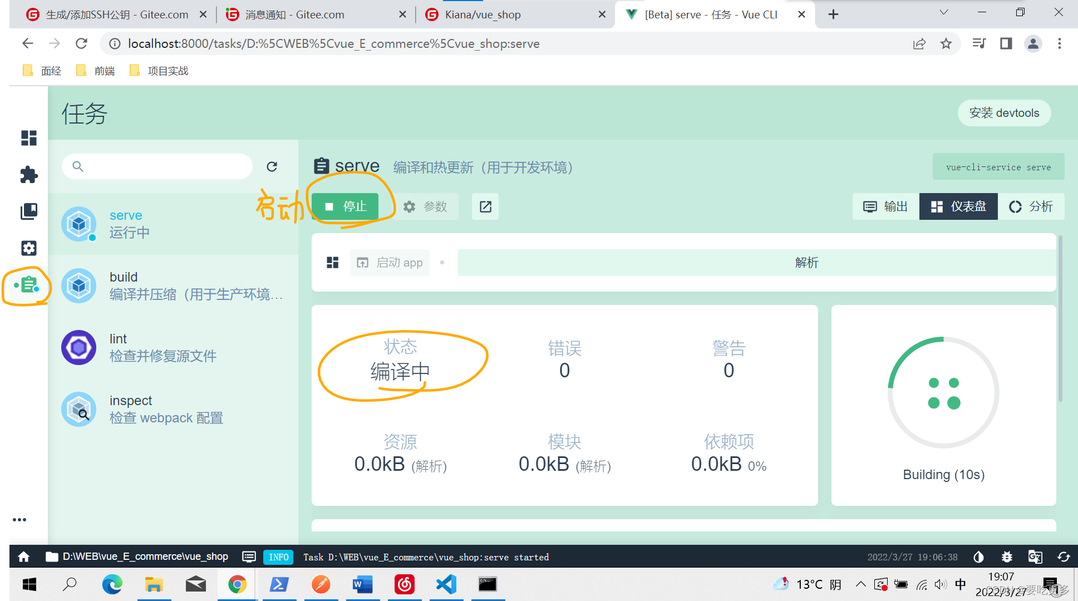Open the Dependencies panel in sidebar
1078x601 pixels.
click(x=29, y=211)
